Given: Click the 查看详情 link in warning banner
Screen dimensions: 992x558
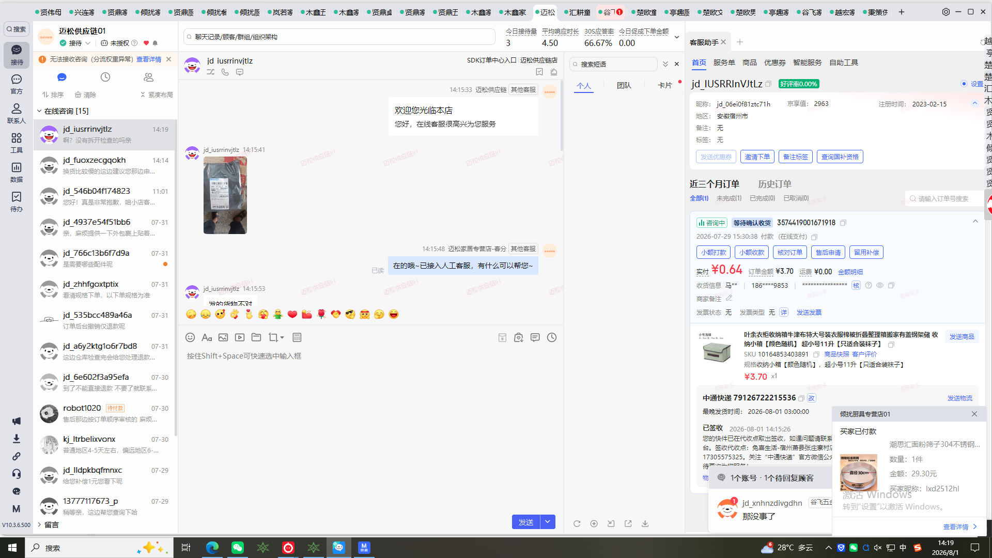Looking at the screenshot, I should pos(149,59).
